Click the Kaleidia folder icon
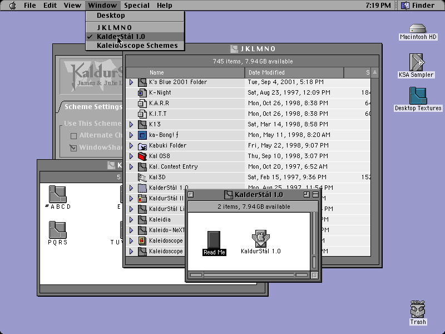This screenshot has height=334, width=445. pyautogui.click(x=142, y=219)
